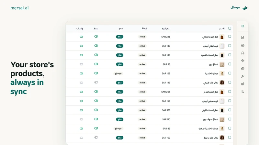Viewport: 259px width, 145px height.
Task: Click the غير متاح badge in SAR 129 row
Action: [118, 73]
